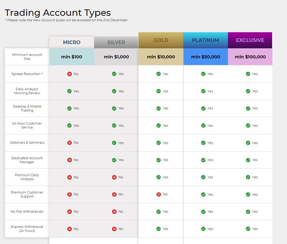The height and width of the screenshot is (244, 287).
Task: Click the green check for Silver Spread Reduction
Action: (114, 74)
